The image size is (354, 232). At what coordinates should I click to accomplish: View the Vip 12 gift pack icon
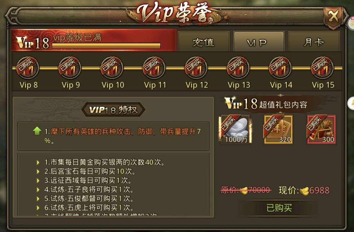pos(196,68)
